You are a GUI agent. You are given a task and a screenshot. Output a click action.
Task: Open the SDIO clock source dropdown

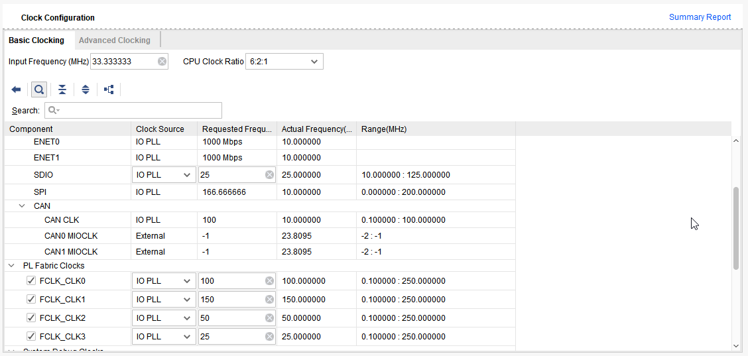click(164, 175)
